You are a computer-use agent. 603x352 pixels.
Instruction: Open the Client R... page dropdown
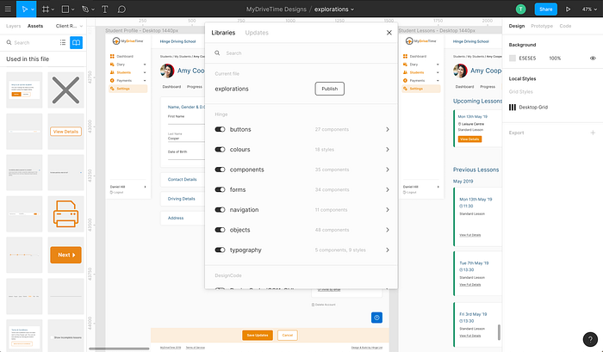click(69, 26)
